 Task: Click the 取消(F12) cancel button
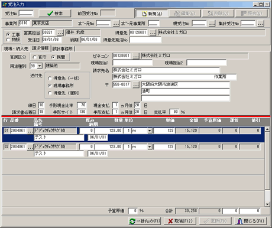tap(180, 221)
